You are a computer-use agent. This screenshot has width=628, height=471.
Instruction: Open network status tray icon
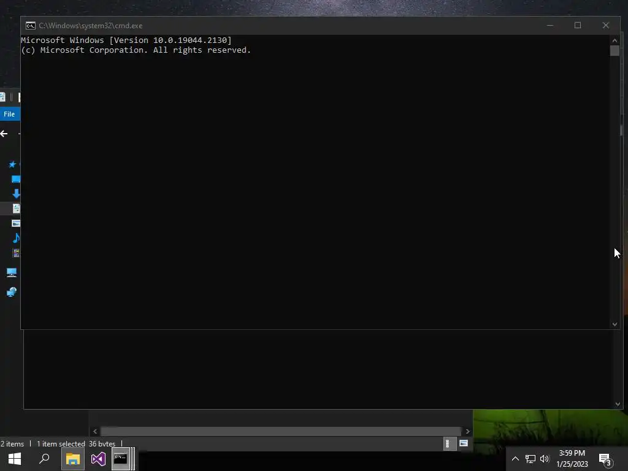click(x=530, y=459)
